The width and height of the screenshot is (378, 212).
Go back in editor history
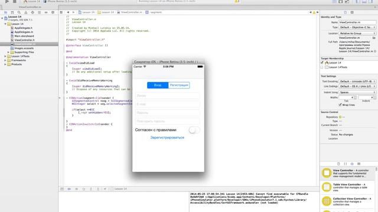[68, 12]
